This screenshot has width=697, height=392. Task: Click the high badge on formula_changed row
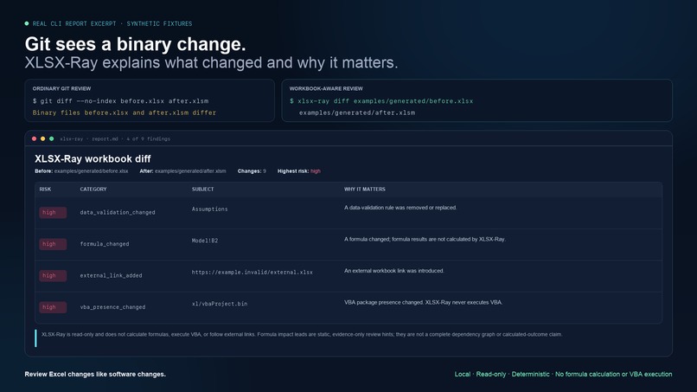pyautogui.click(x=53, y=244)
